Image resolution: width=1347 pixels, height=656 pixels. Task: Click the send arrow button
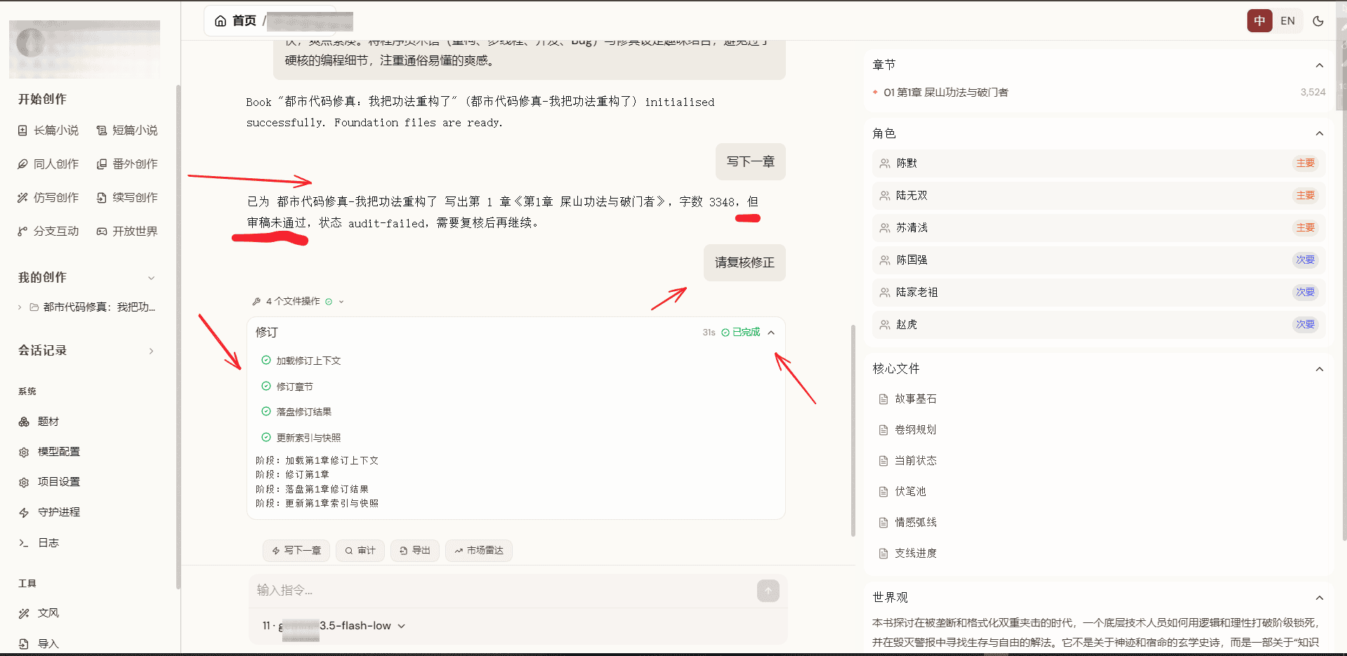pyautogui.click(x=768, y=591)
